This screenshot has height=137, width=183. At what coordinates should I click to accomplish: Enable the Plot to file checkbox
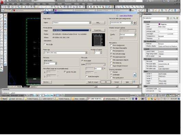click(x=45, y=45)
